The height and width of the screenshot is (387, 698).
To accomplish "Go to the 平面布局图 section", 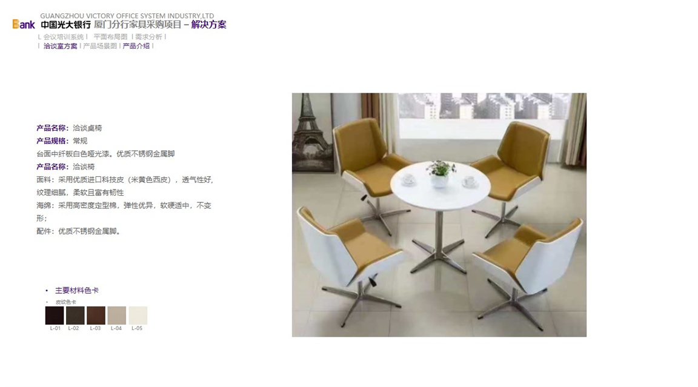I will tap(110, 37).
